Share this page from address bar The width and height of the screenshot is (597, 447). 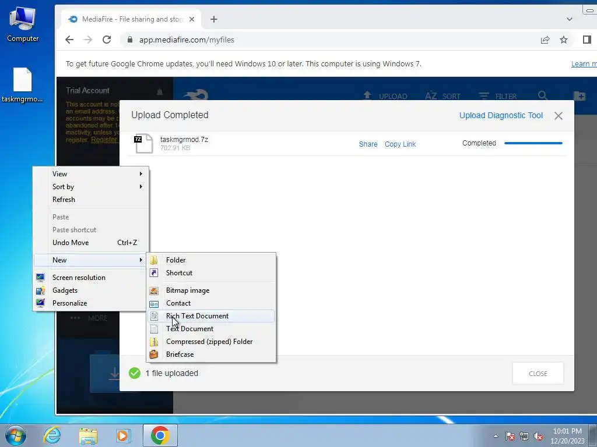click(545, 40)
